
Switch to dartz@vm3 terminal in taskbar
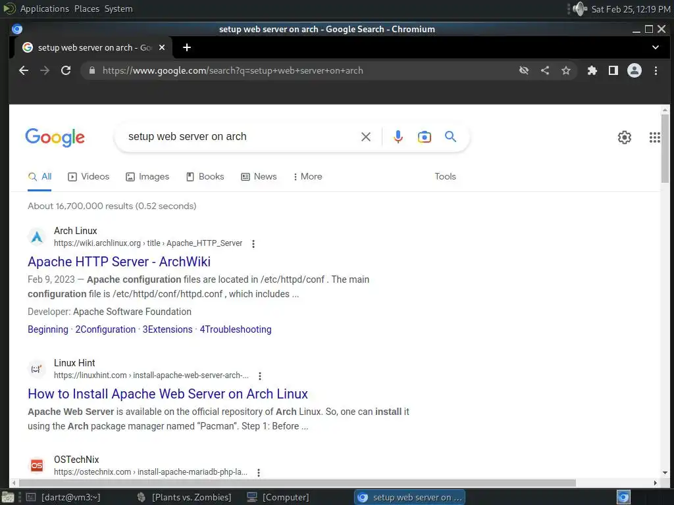(x=63, y=497)
